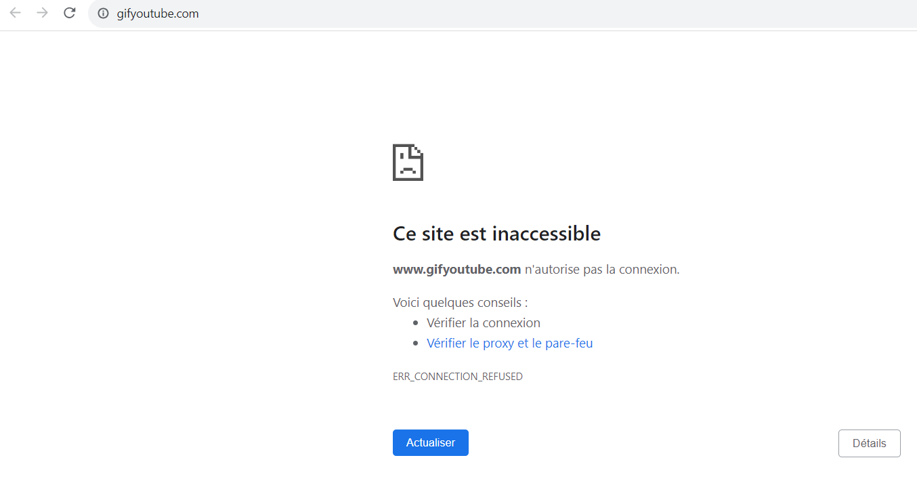The width and height of the screenshot is (917, 481).
Task: Click the sad page error icon
Action: pos(408,162)
